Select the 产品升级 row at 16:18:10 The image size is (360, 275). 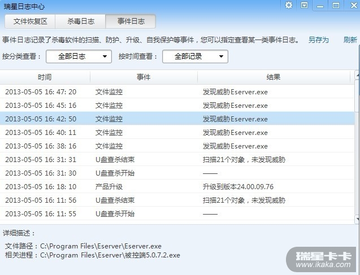click(177, 186)
